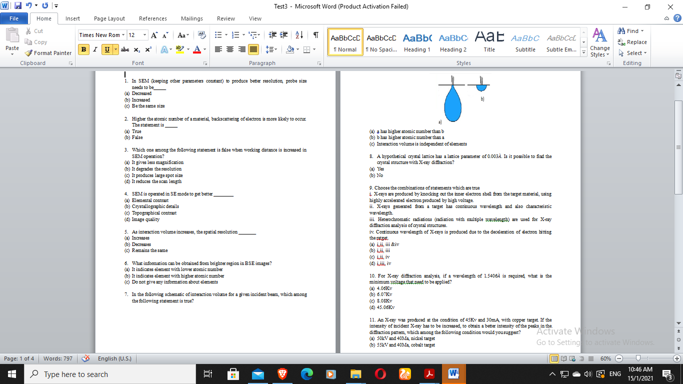Toggle center text alignment
Viewport: 683px width, 384px height.
point(229,49)
